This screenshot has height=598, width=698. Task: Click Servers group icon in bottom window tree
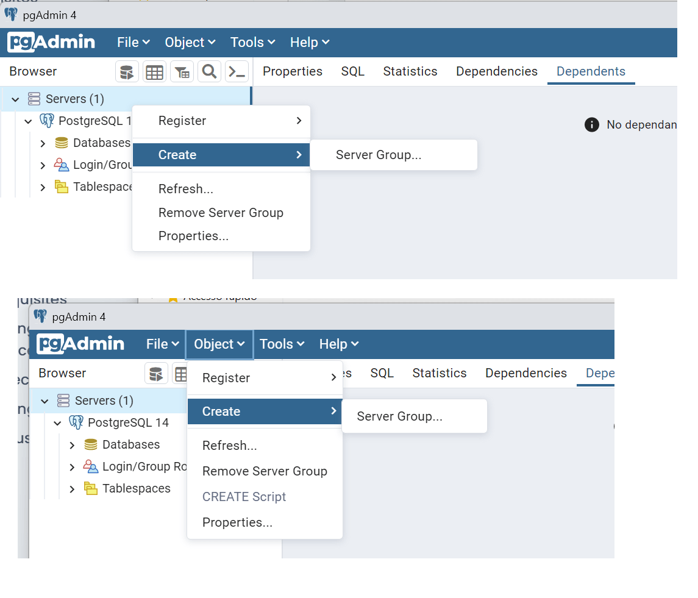pyautogui.click(x=63, y=400)
